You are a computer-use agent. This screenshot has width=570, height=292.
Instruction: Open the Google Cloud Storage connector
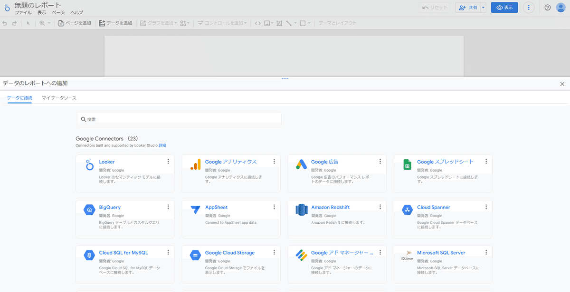tap(230, 253)
